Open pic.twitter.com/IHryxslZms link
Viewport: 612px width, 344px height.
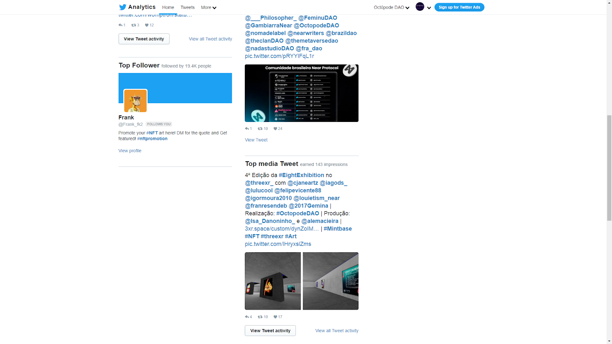pyautogui.click(x=278, y=244)
